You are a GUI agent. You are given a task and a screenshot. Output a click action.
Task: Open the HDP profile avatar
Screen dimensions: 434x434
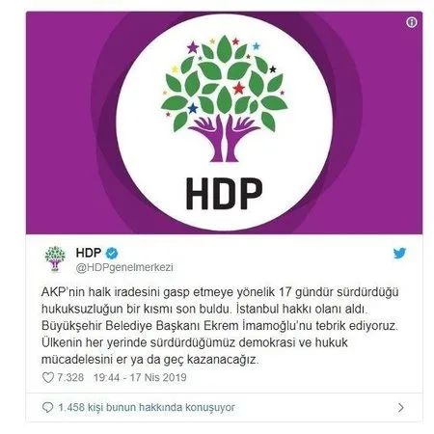(x=55, y=259)
